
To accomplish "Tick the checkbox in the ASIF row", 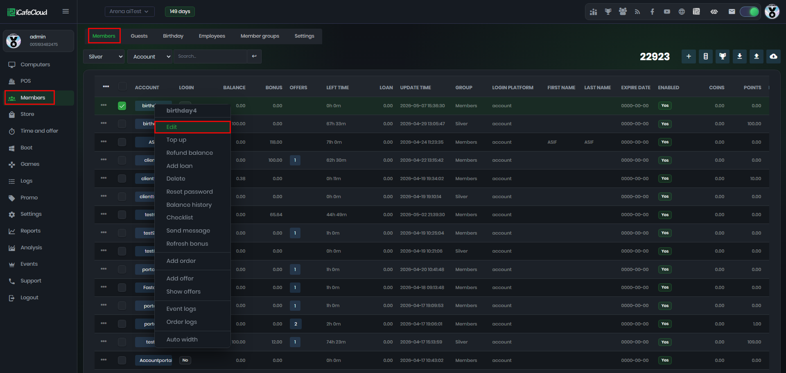I will point(122,142).
